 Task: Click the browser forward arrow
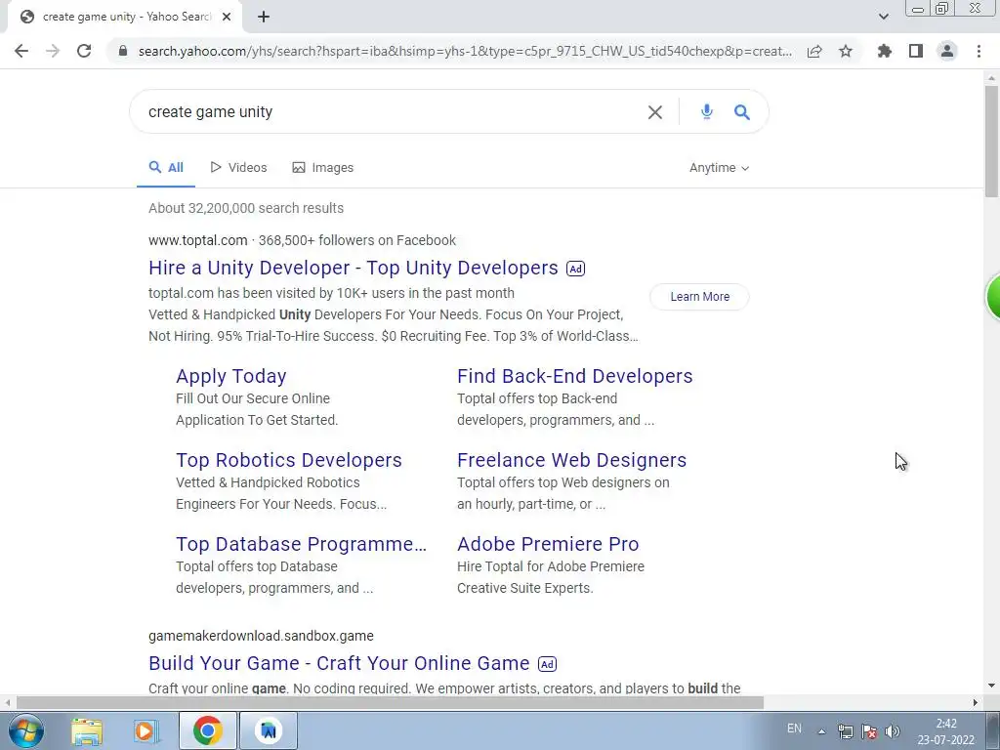53,51
